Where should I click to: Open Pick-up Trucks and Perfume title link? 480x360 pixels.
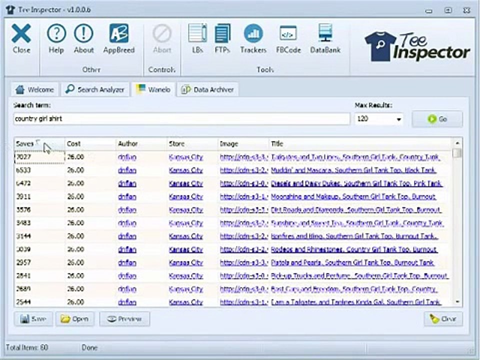[359, 275]
